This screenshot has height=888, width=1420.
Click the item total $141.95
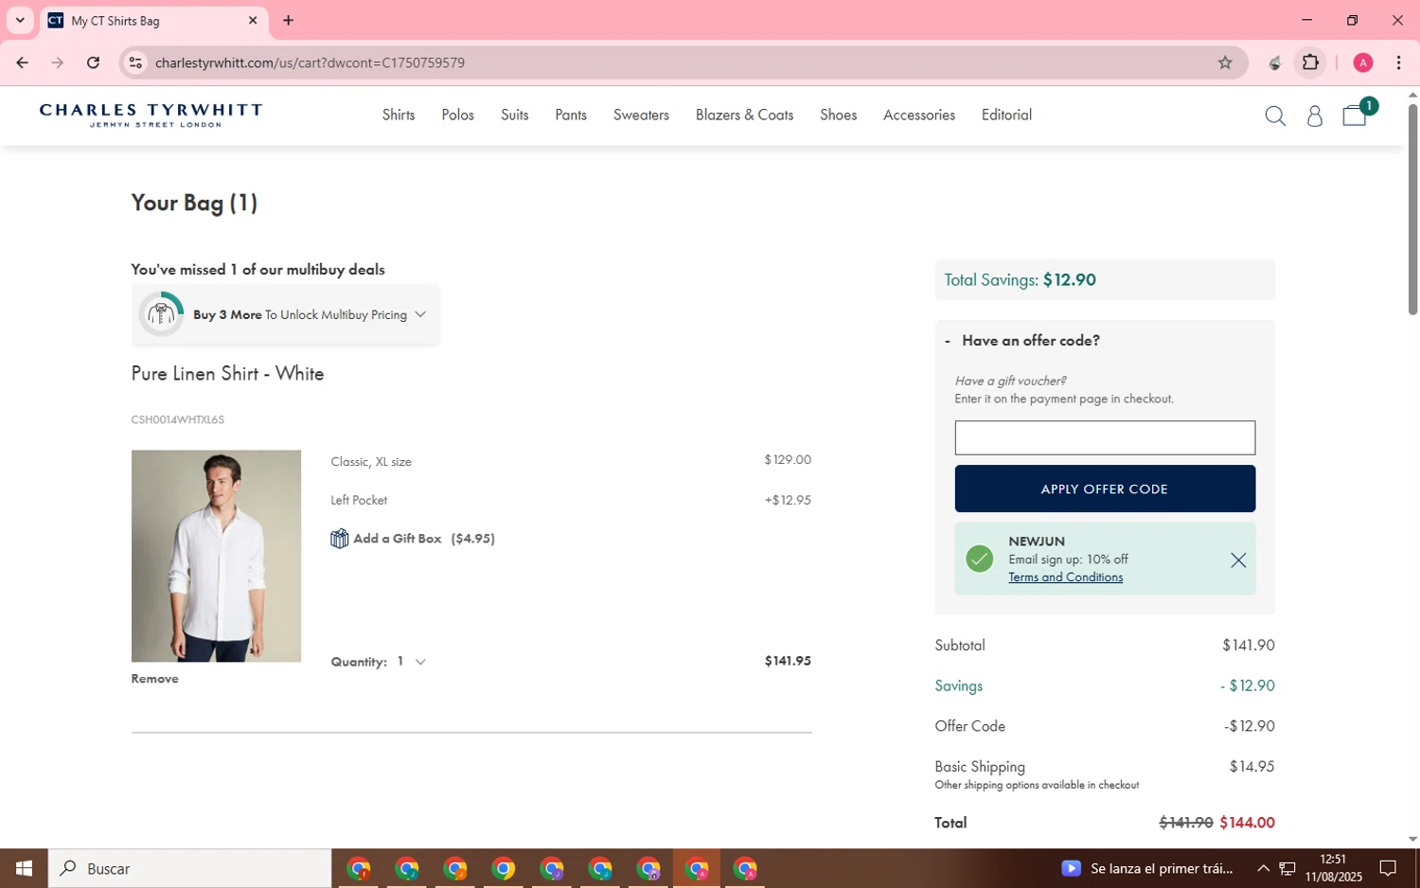tap(788, 661)
